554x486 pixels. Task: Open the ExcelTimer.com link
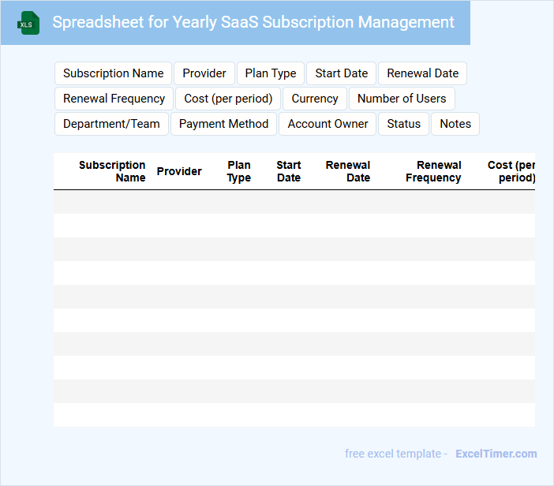click(496, 454)
